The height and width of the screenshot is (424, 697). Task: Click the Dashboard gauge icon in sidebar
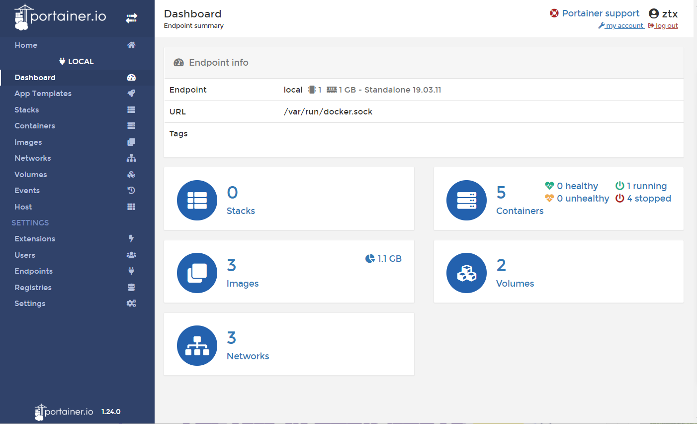click(x=131, y=78)
